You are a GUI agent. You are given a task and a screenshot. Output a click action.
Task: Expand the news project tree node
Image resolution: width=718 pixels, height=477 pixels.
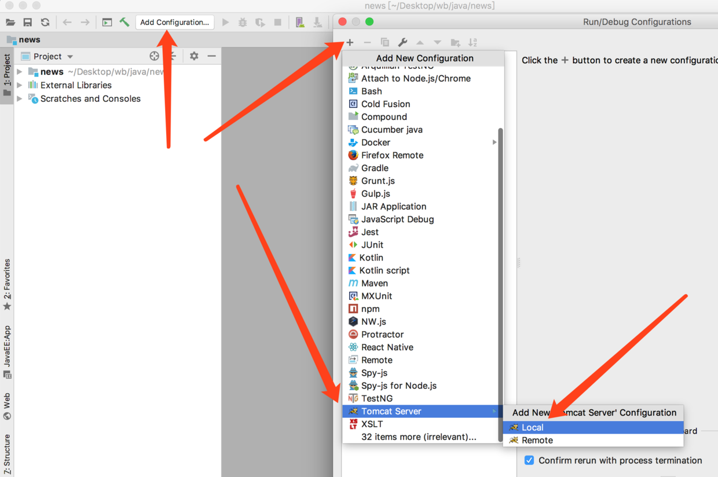[20, 72]
